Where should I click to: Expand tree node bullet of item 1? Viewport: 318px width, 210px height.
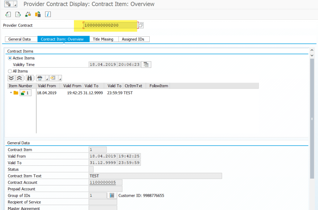[x=11, y=93]
